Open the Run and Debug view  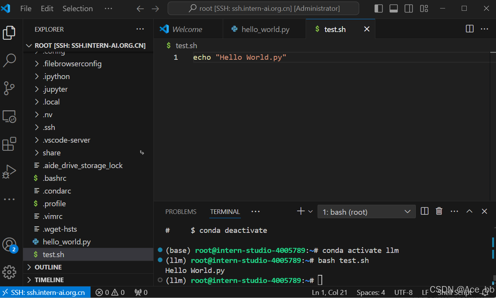click(9, 172)
